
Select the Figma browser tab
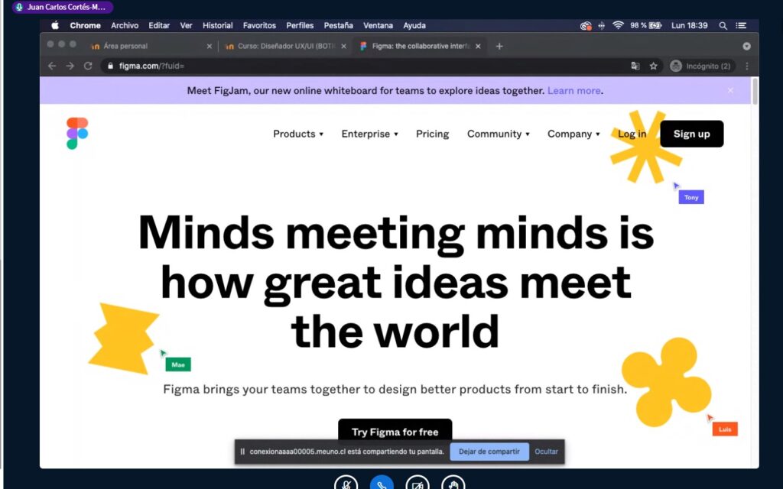pos(420,46)
